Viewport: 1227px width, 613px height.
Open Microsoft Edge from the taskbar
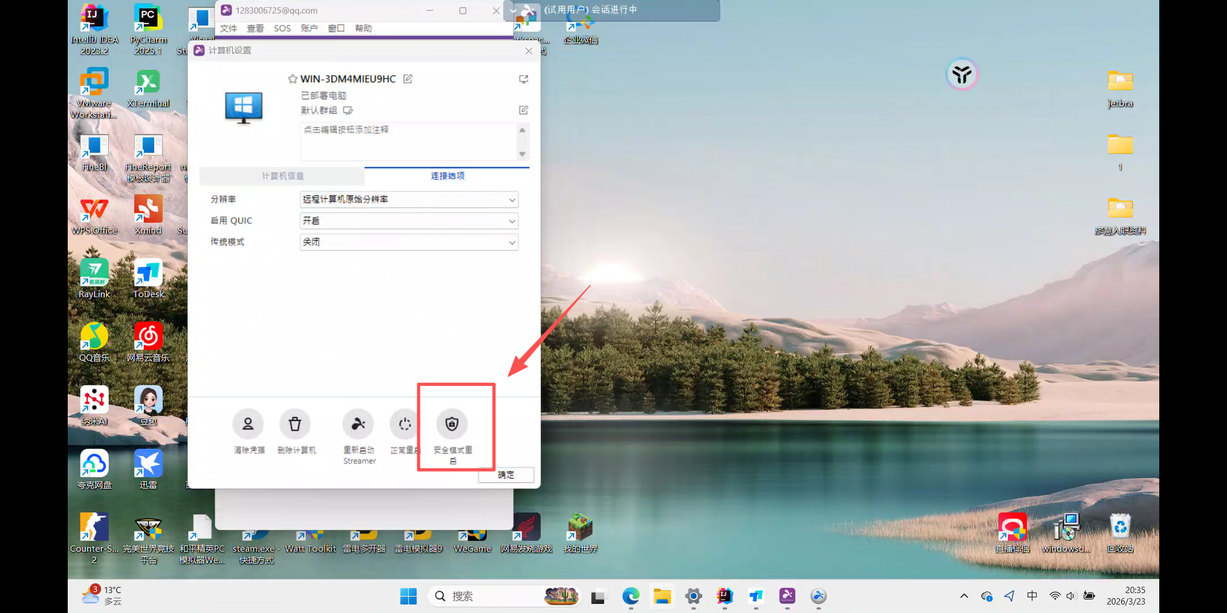631,596
